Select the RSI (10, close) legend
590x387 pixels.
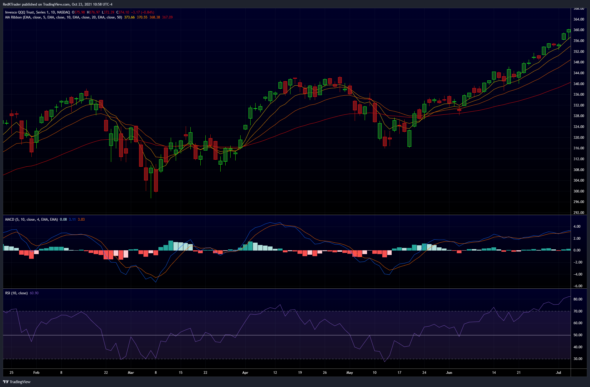tap(16, 293)
